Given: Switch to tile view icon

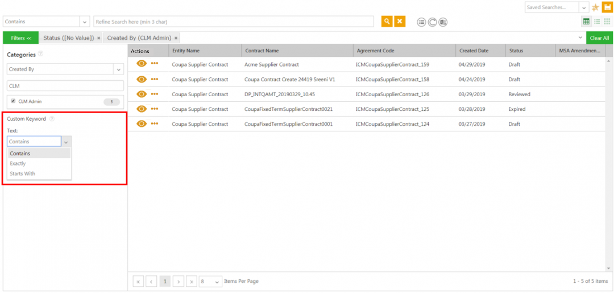Looking at the screenshot, I should (x=607, y=22).
